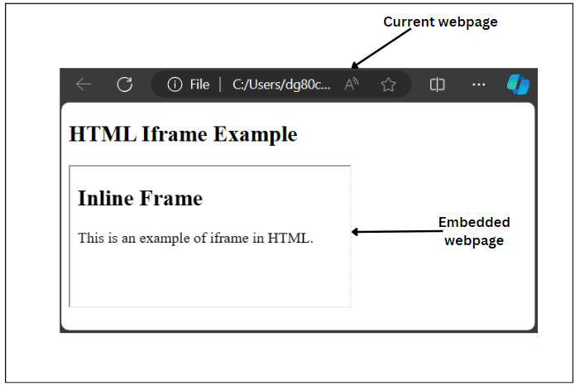This screenshot has height=386, width=575.
Task: Open the site info icon beside File
Action: click(175, 84)
